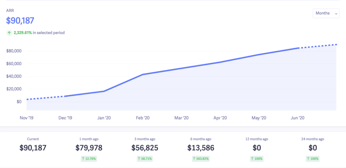This screenshot has height=168, width=346.
Task: Click the 2,329.61% growth percentage text
Action: pyautogui.click(x=23, y=33)
